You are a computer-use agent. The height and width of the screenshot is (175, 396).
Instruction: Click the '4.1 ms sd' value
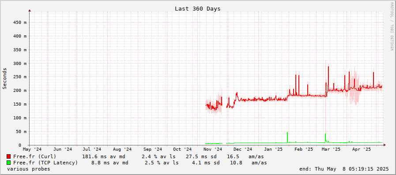point(206,163)
